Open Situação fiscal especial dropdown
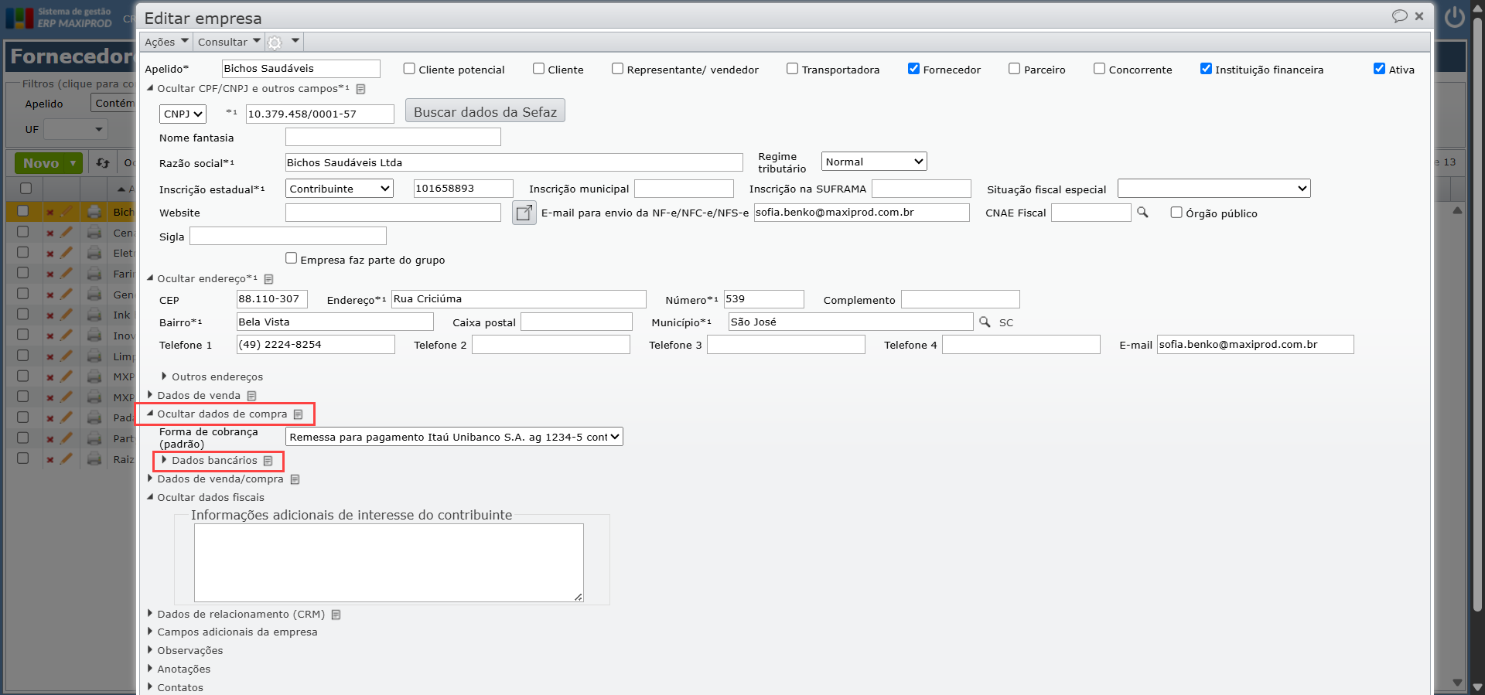 pos(1214,189)
